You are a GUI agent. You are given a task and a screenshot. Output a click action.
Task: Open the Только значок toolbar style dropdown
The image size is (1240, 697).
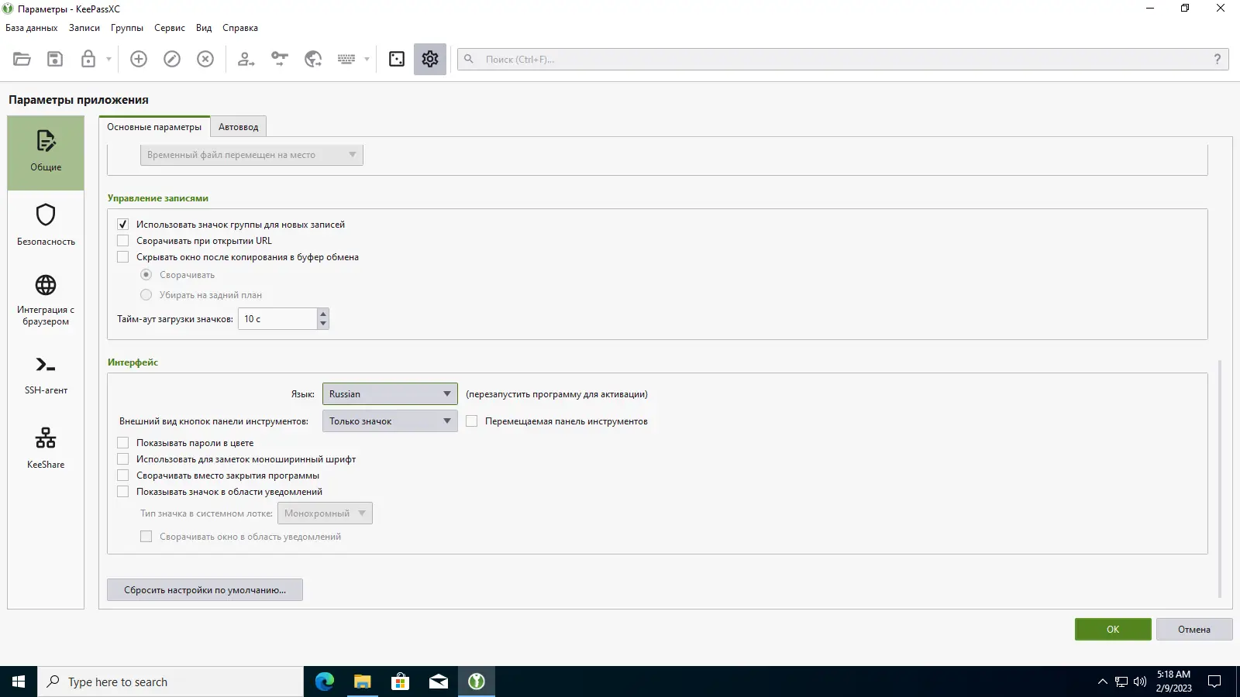point(390,421)
